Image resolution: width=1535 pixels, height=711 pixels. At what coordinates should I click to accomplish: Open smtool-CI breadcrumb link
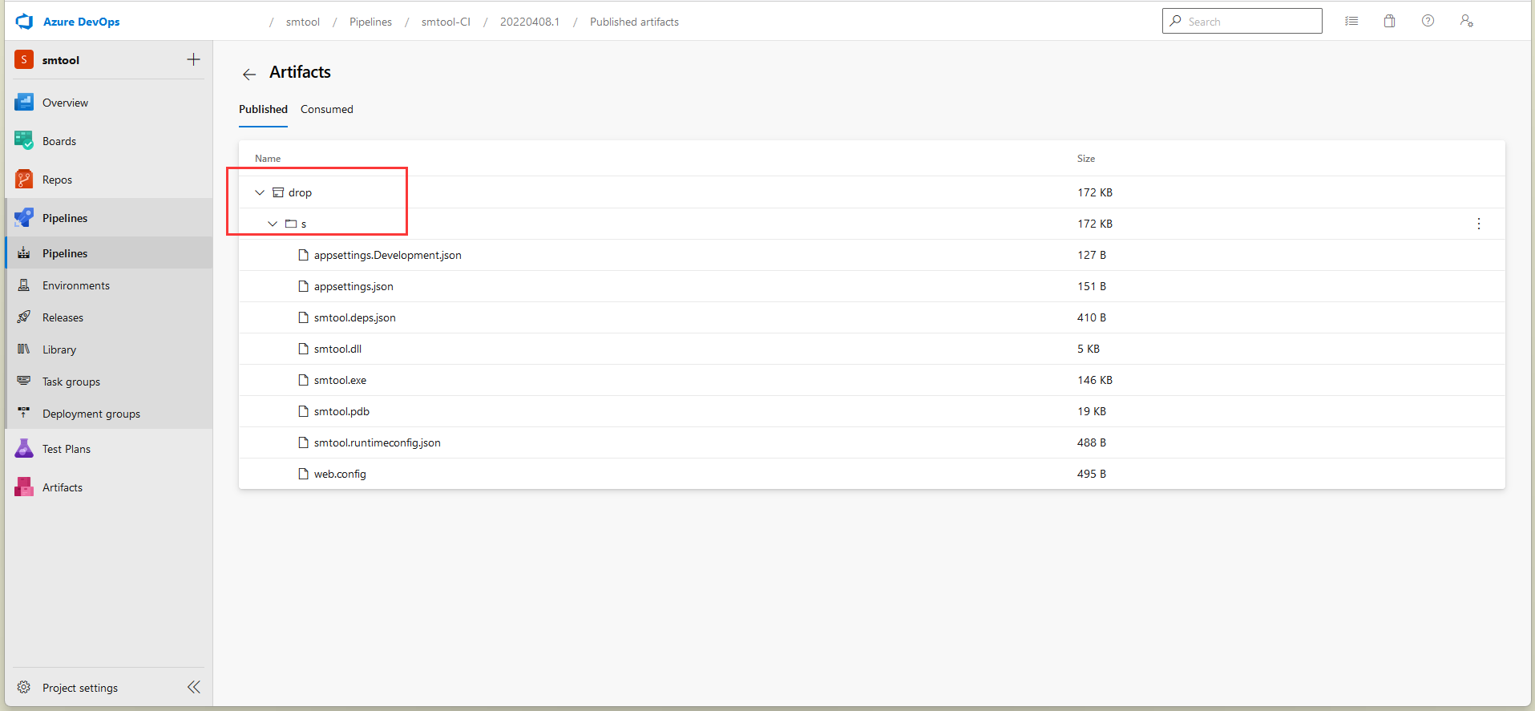coord(446,22)
